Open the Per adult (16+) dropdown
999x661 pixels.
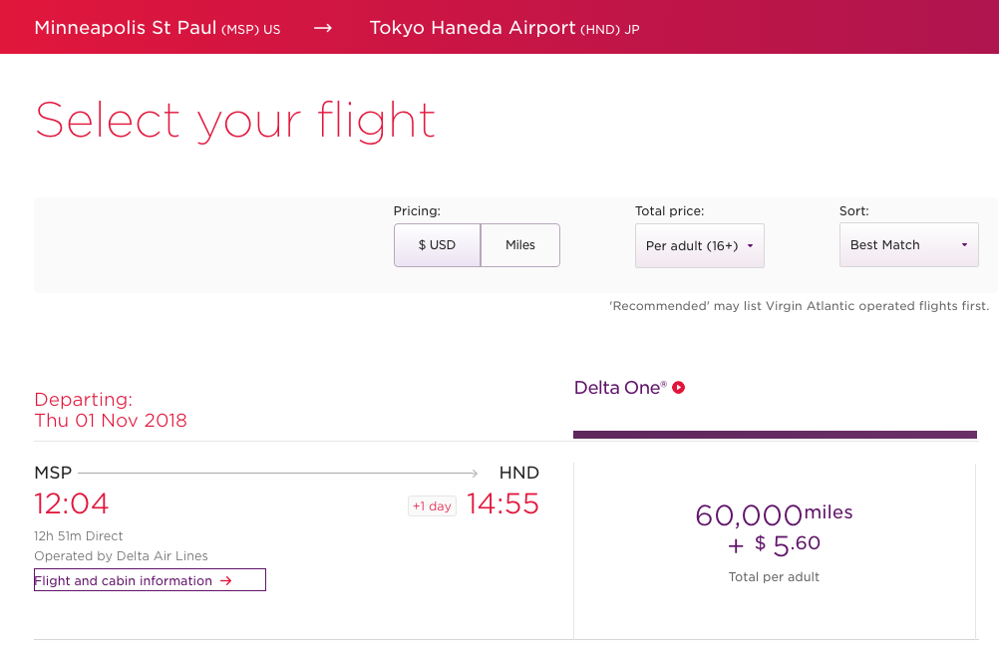point(699,245)
